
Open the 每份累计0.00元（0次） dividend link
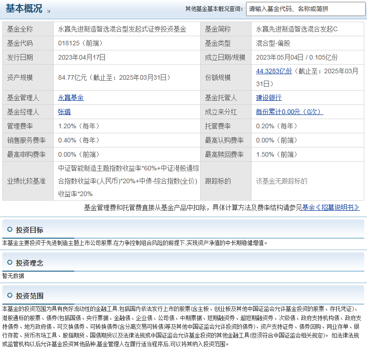tap(290, 112)
